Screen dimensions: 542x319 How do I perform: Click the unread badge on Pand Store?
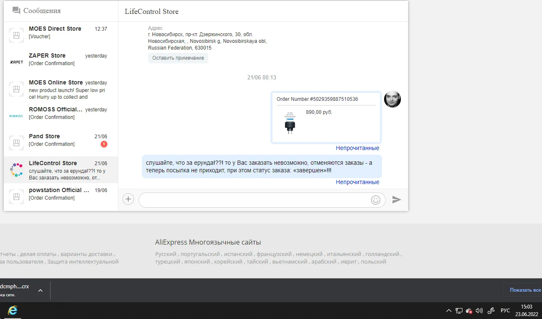104,145
